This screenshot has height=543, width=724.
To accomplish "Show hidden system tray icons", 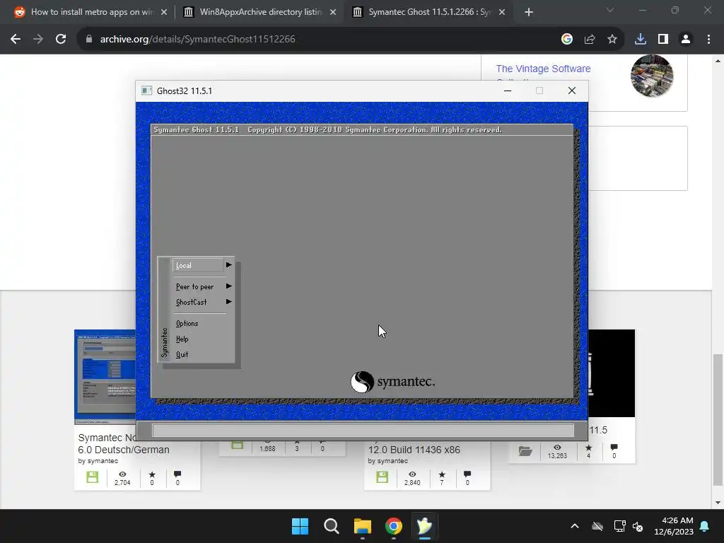I will (574, 526).
